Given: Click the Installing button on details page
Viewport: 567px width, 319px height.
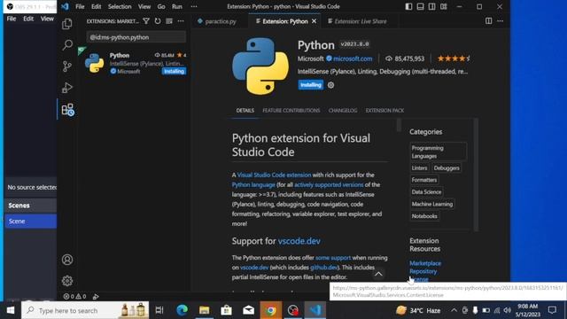Looking at the screenshot, I should (311, 85).
